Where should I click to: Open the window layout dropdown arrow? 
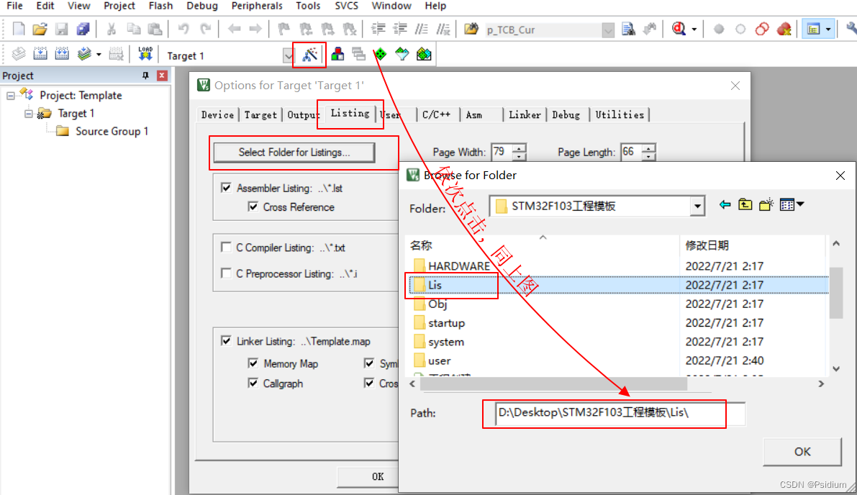pyautogui.click(x=828, y=29)
